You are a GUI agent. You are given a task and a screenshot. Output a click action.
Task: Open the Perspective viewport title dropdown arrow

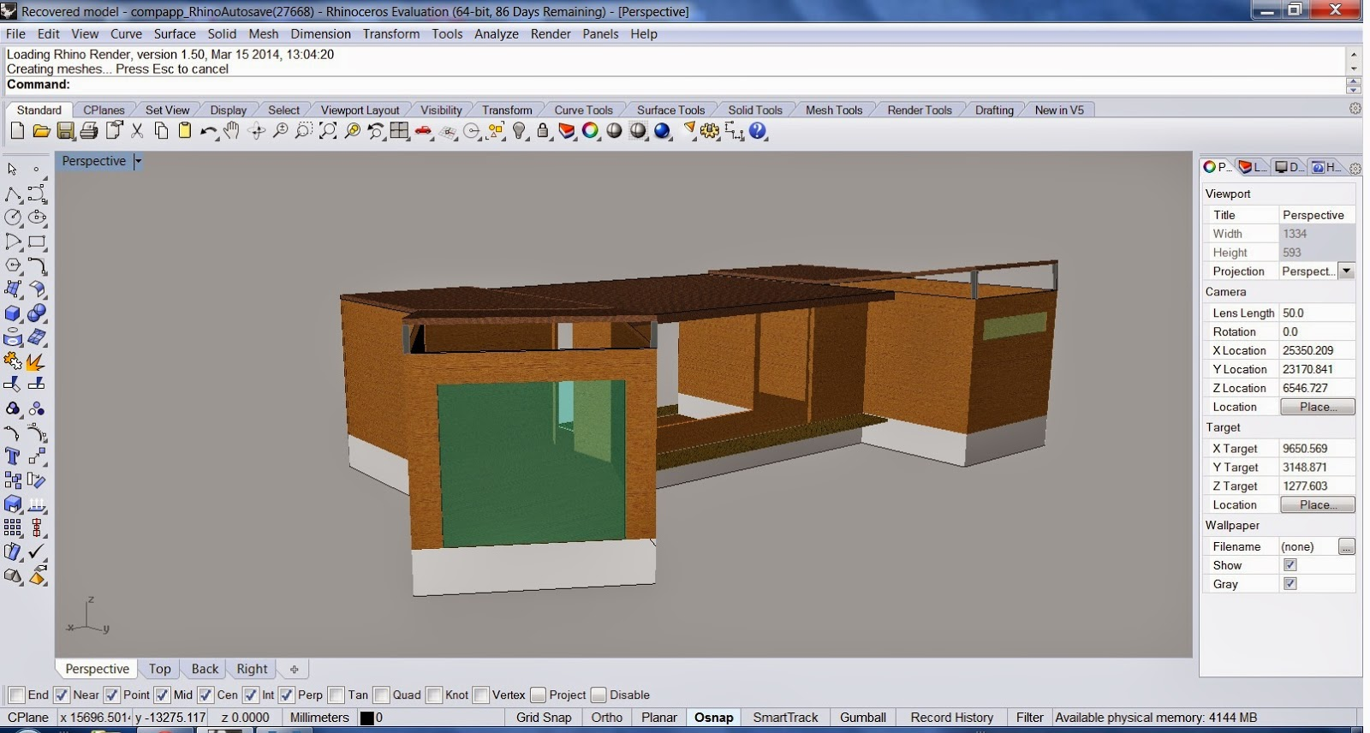tap(138, 161)
